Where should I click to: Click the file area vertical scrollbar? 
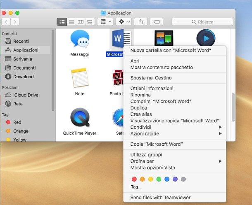click(233, 107)
